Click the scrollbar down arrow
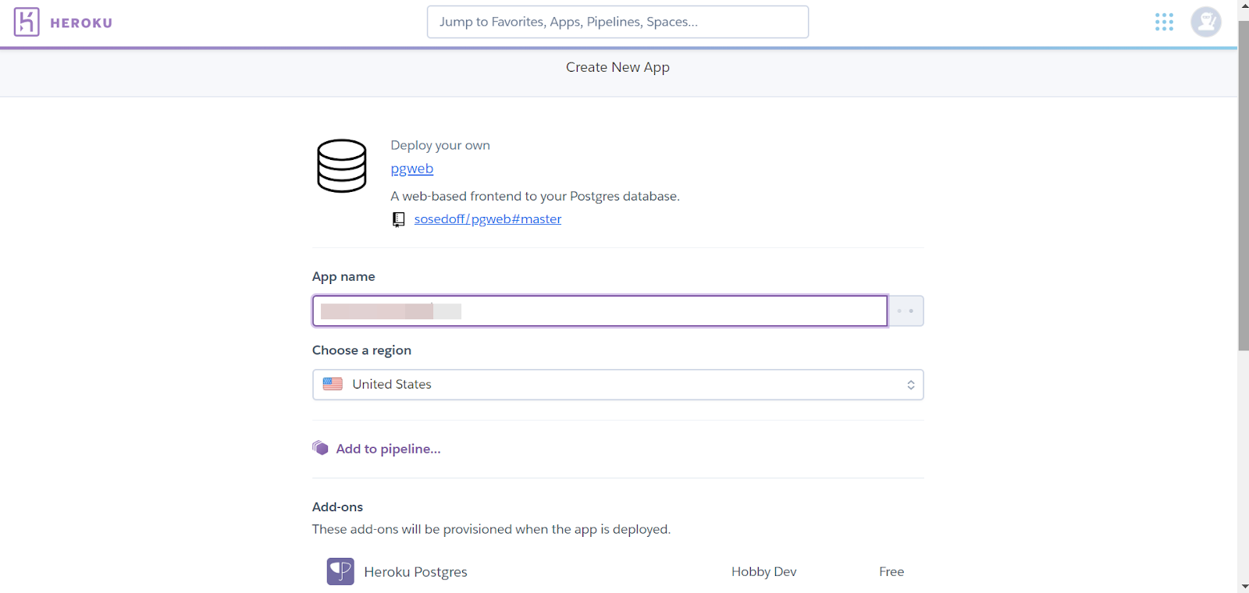 click(1243, 586)
